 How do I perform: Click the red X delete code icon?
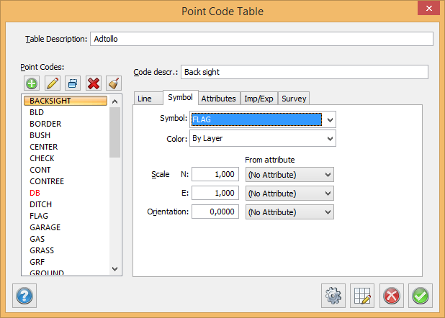[93, 83]
